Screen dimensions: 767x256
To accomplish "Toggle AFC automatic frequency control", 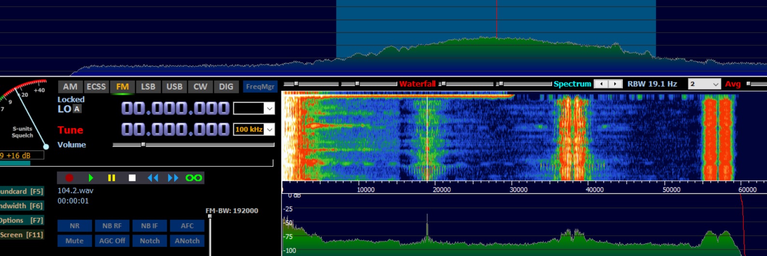I will [x=187, y=226].
